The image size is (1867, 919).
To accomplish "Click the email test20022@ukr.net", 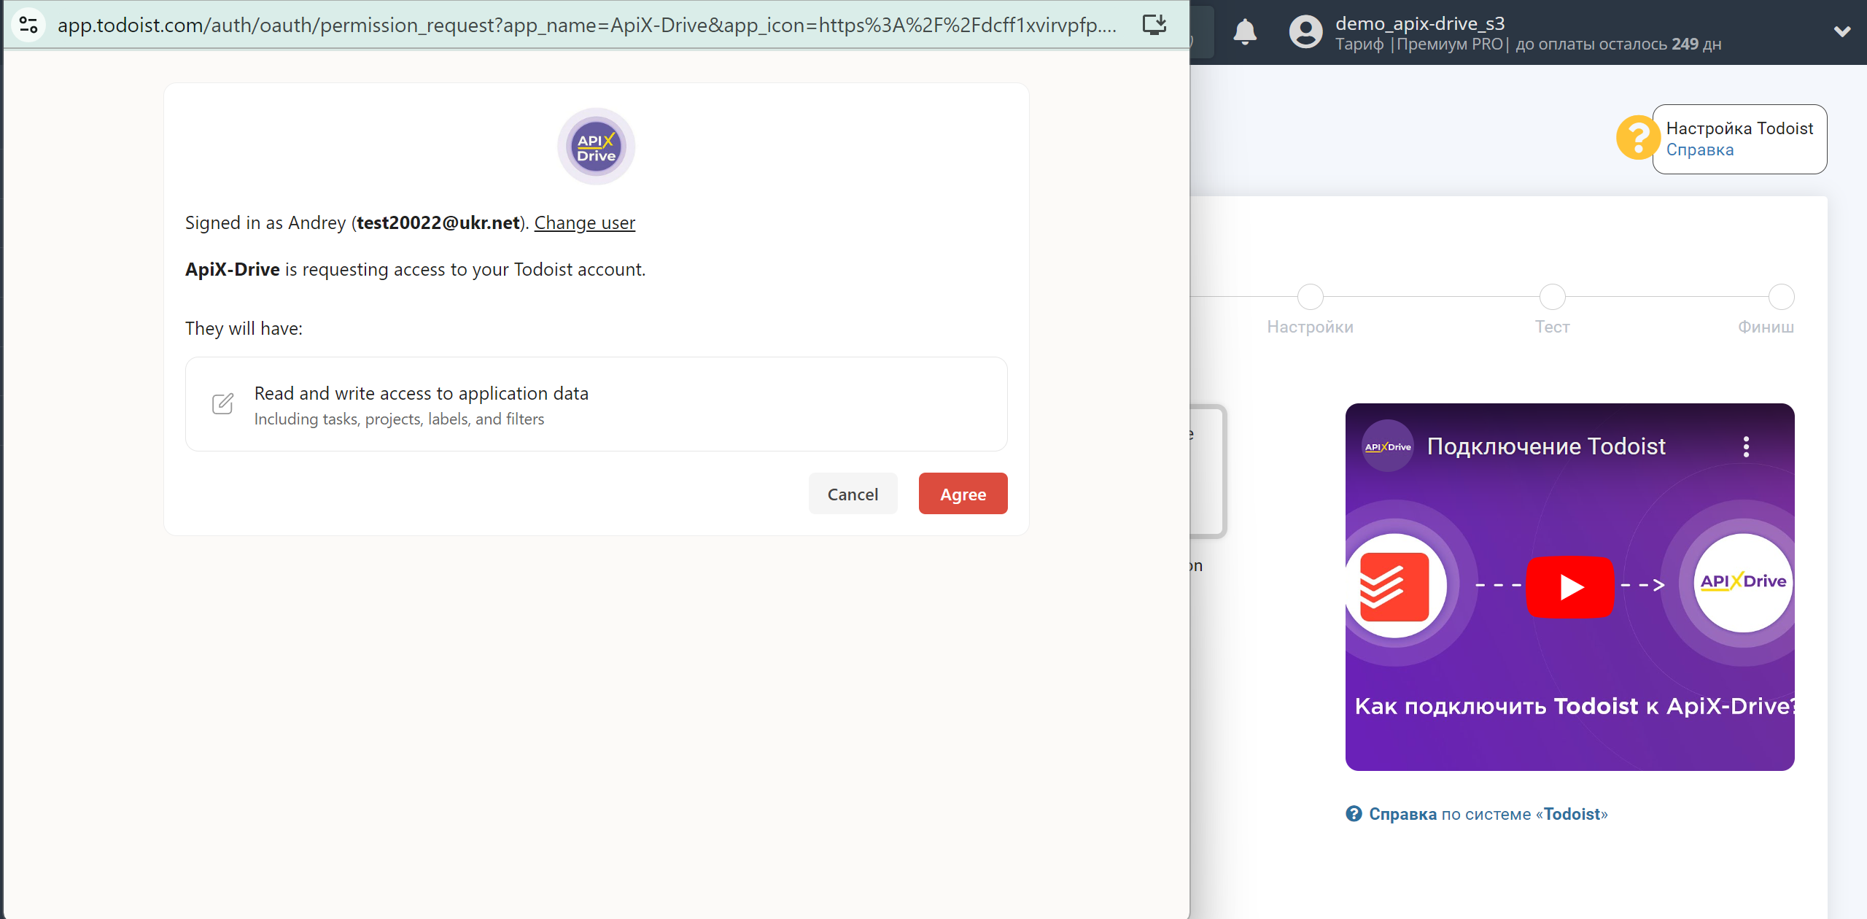I will pyautogui.click(x=438, y=223).
